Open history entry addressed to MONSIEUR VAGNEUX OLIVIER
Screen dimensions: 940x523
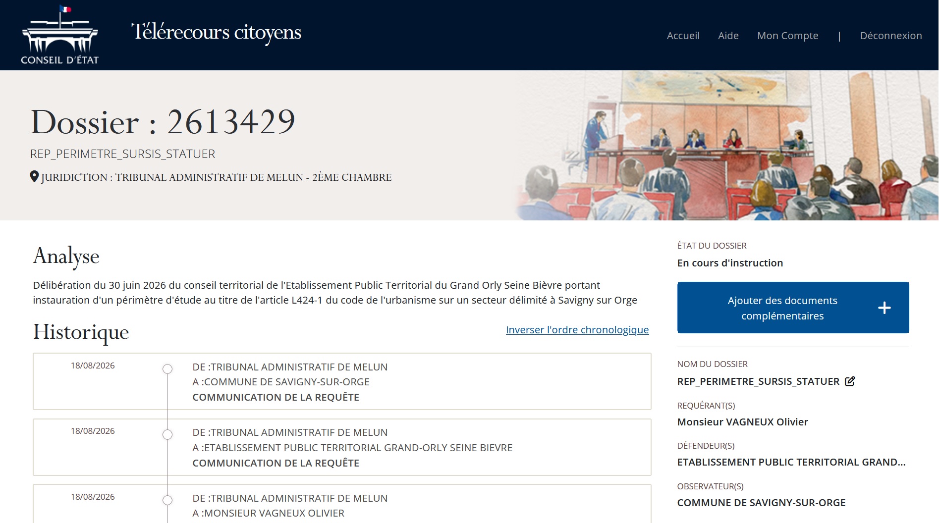coord(342,504)
